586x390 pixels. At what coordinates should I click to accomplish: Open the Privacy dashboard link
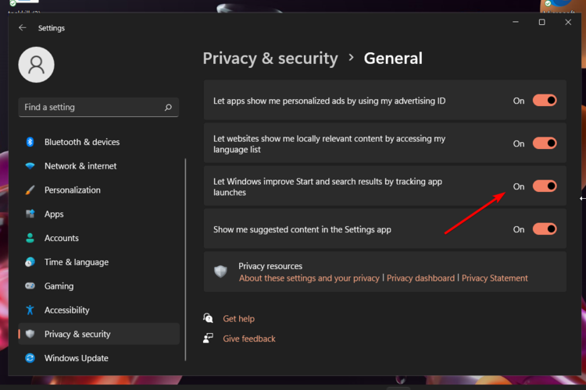pyautogui.click(x=420, y=278)
